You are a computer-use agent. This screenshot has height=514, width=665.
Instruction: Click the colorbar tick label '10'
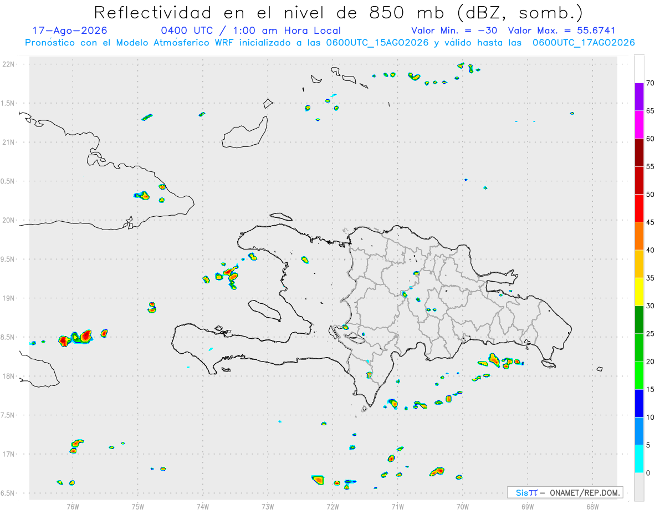coord(651,417)
